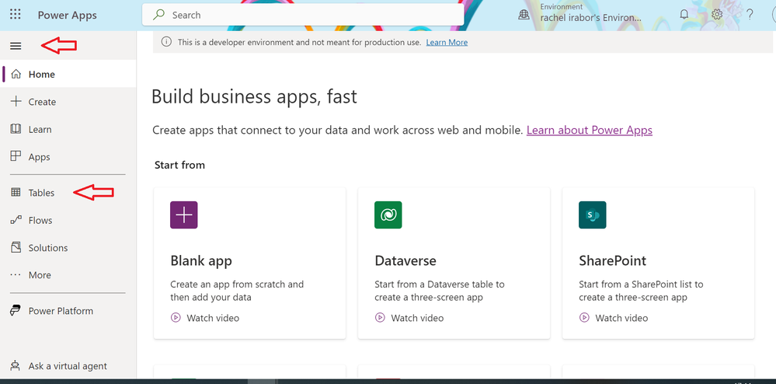This screenshot has width=776, height=384.
Task: Go to Home in the navigation
Action: (42, 75)
